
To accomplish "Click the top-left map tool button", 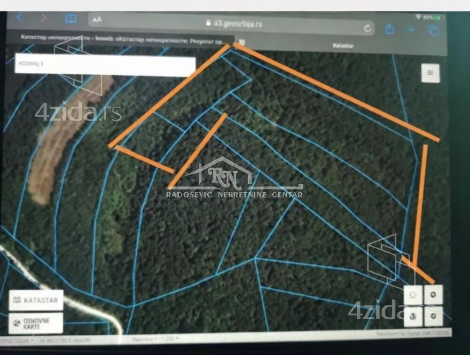I will pos(413,295).
